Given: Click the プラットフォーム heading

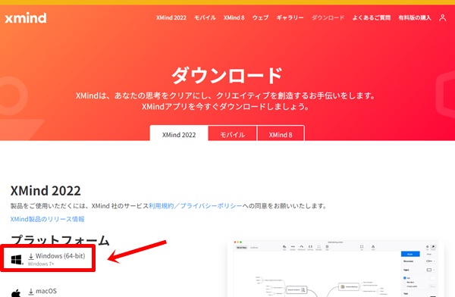Looking at the screenshot, I should [60, 240].
